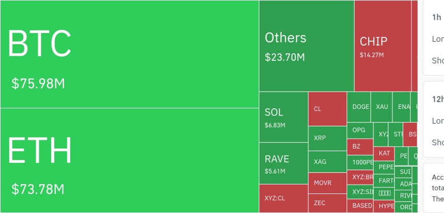Select the red MOVR tile
The height and width of the screenshot is (213, 444).
pyautogui.click(x=327, y=183)
